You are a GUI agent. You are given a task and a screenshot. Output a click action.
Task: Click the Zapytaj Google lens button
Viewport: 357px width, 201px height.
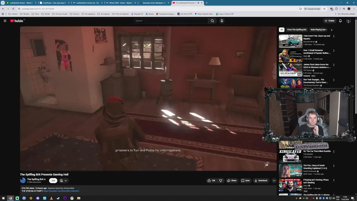[x=312, y=9]
